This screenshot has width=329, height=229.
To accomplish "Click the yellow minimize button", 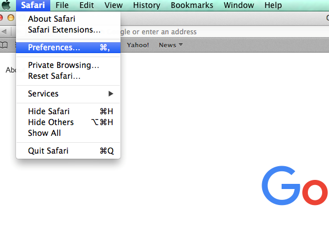I will 11,18.
